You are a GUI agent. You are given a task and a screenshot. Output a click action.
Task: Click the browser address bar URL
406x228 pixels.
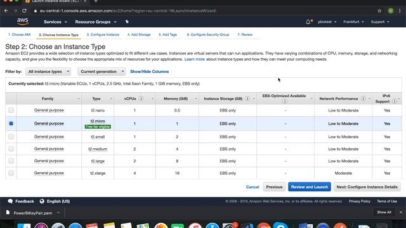(128, 11)
